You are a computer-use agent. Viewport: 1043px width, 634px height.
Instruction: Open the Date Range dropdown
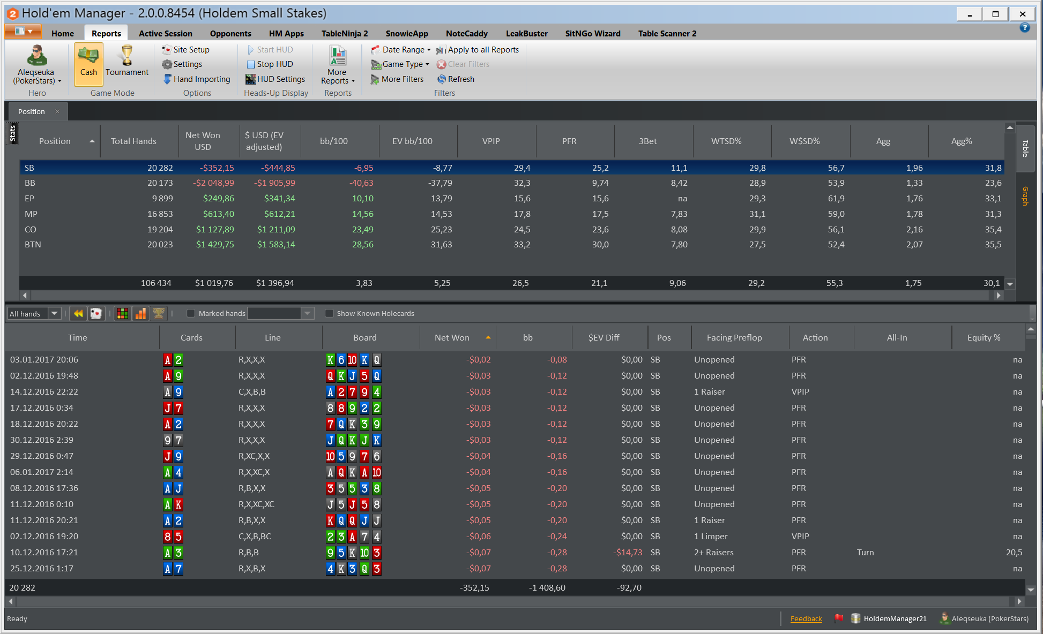click(401, 50)
